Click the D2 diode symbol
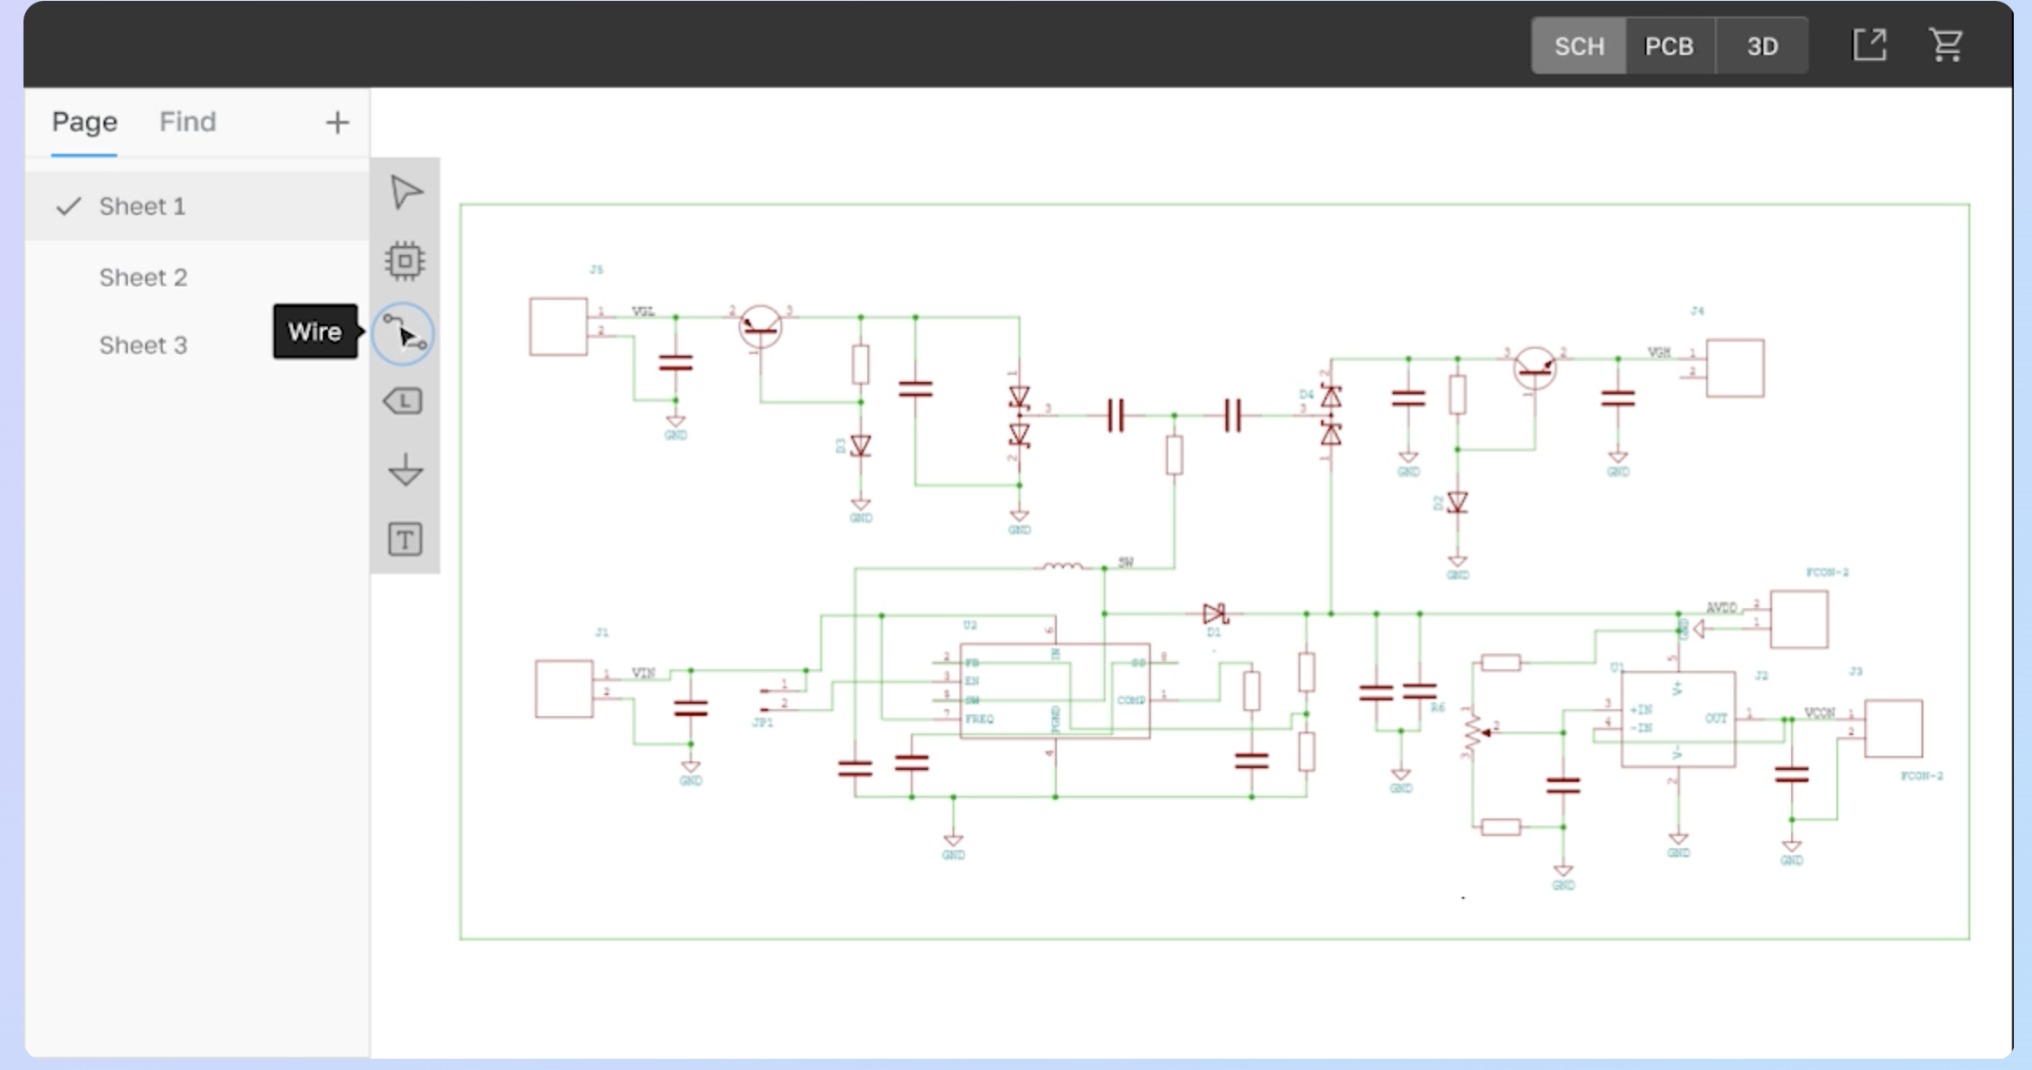Screen dimensions: 2032x1070 click(1457, 503)
